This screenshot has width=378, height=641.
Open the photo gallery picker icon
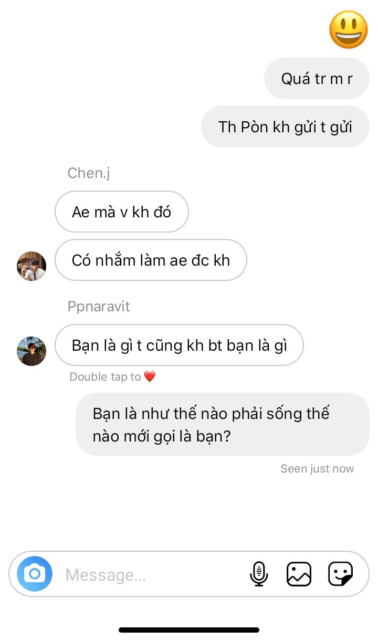(x=299, y=574)
